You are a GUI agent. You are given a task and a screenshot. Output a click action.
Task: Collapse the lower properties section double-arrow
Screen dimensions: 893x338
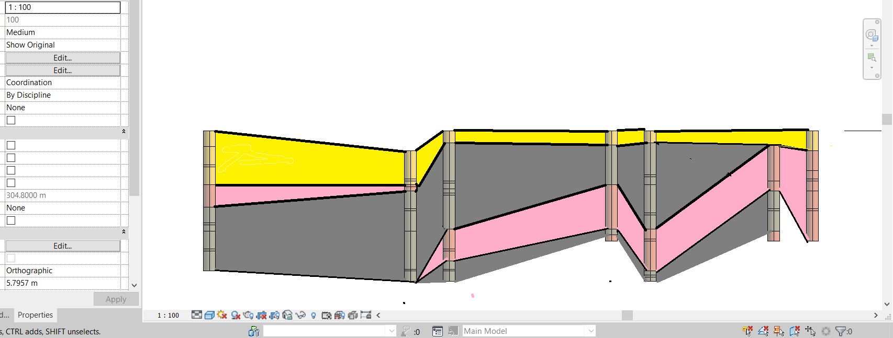124,231
